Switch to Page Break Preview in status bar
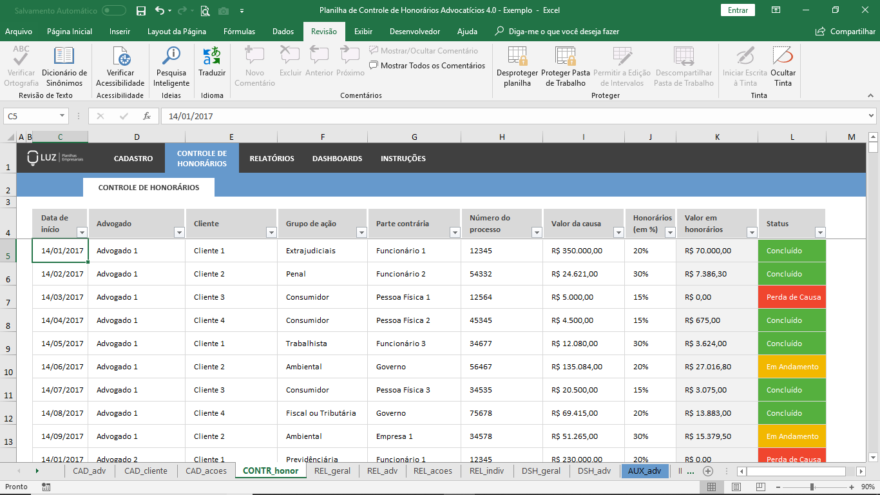 tap(760, 487)
